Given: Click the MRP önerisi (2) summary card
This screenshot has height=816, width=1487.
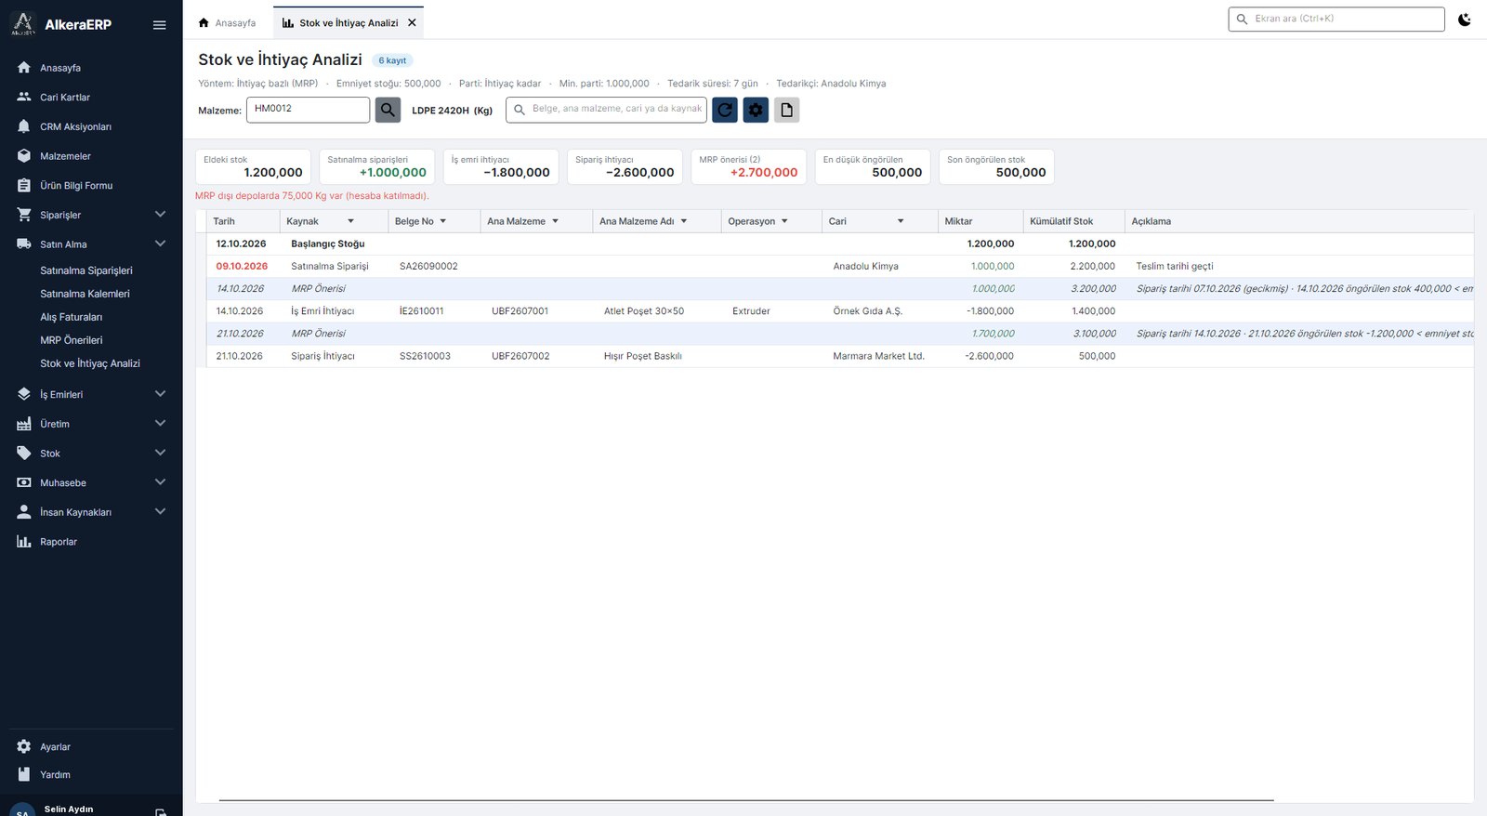Looking at the screenshot, I should 748,166.
